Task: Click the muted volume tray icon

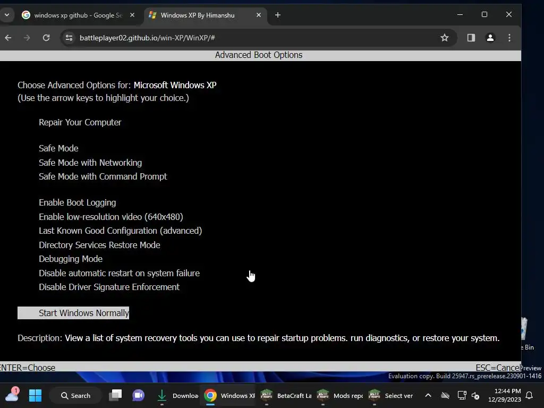Action: click(475, 395)
